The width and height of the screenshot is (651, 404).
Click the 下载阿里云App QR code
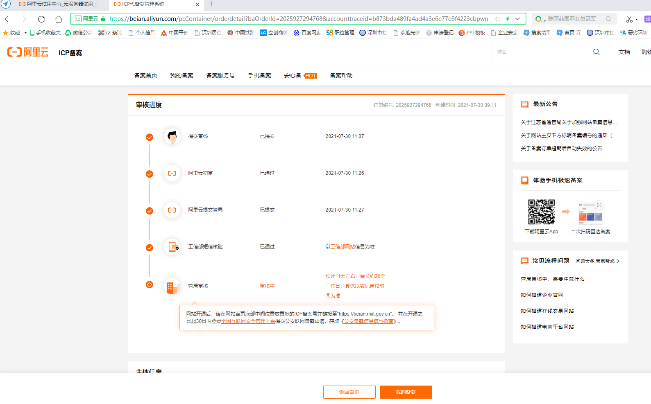tap(541, 212)
